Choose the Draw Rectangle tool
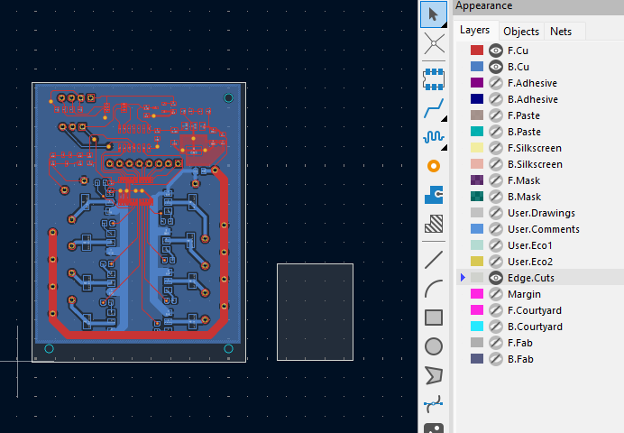This screenshot has height=433, width=624. click(x=434, y=318)
